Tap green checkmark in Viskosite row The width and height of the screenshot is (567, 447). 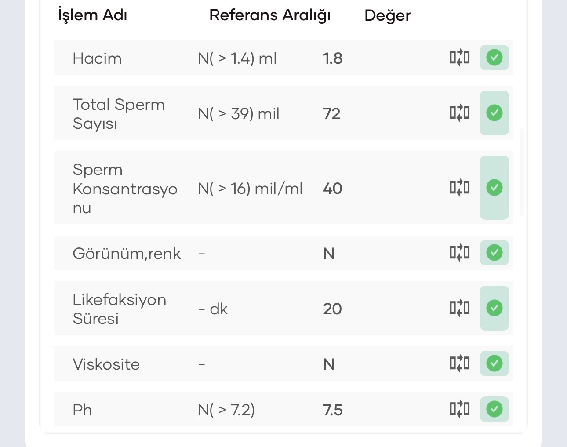[x=494, y=363]
